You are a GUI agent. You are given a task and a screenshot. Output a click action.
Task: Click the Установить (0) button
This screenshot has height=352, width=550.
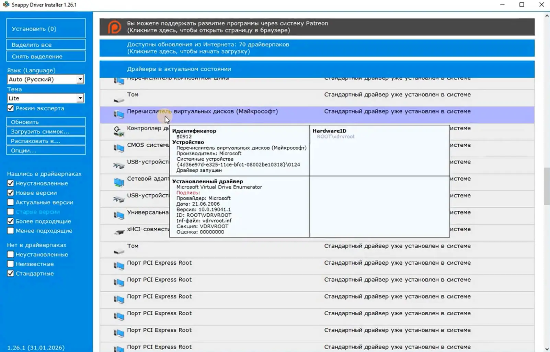[46, 28]
